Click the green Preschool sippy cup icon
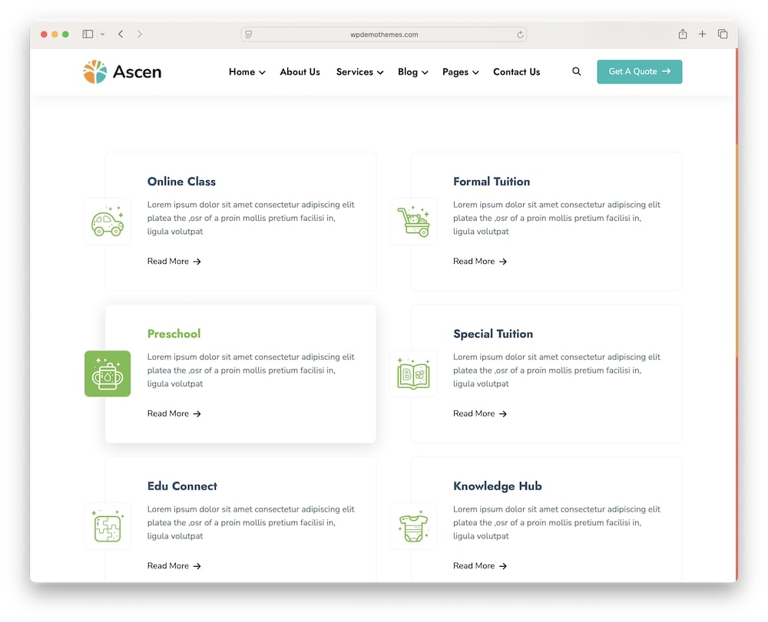The image size is (768, 622). click(x=108, y=374)
